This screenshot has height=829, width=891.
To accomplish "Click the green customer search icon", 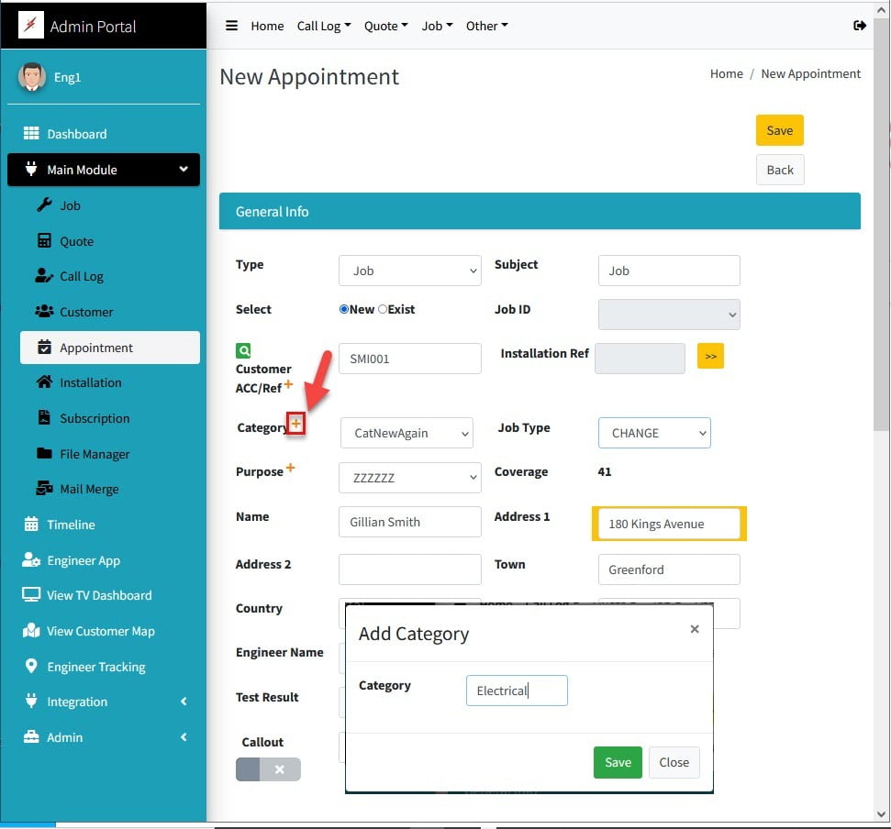I will 243,350.
